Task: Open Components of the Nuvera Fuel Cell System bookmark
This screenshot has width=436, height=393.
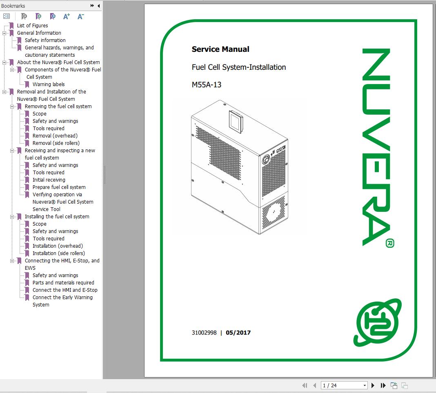Action: click(63, 73)
